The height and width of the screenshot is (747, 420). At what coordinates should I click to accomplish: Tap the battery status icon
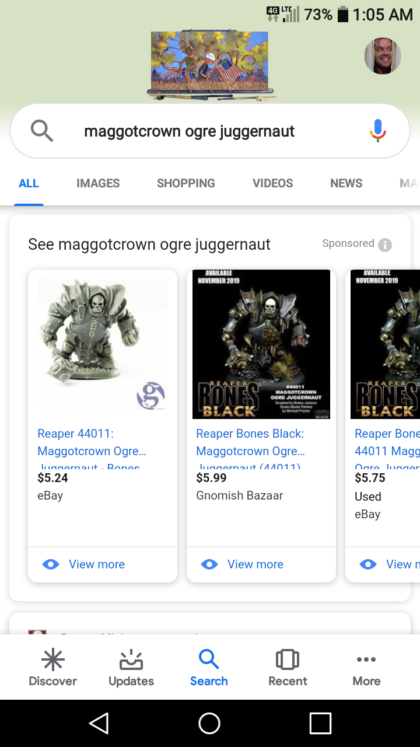(344, 14)
